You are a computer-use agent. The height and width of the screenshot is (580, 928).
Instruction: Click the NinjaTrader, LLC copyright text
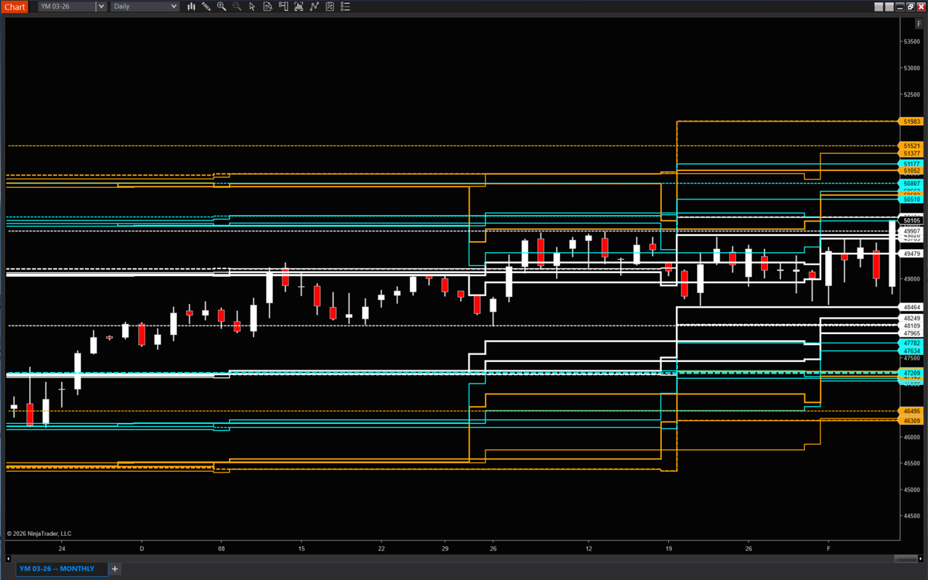(x=41, y=534)
